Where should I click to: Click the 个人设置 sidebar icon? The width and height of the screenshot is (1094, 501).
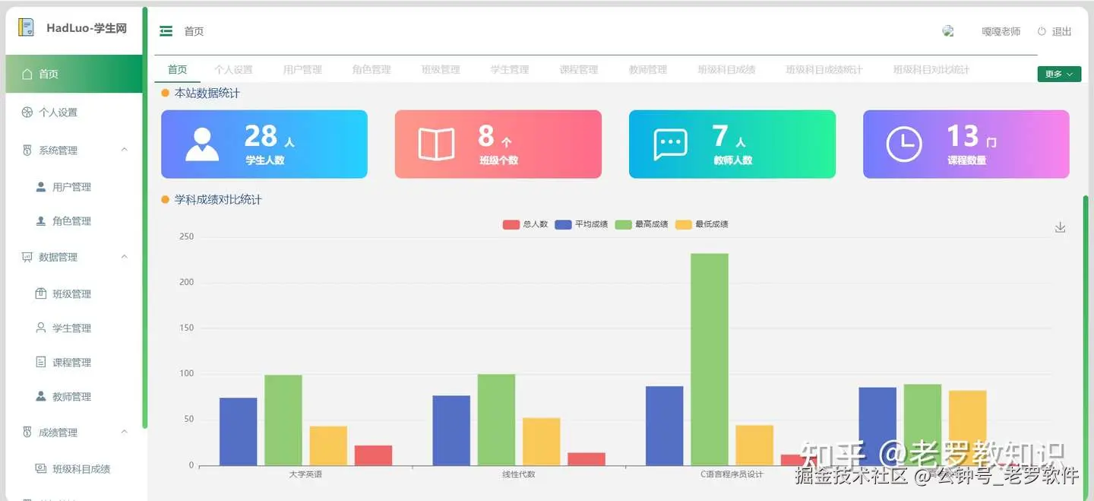pos(27,113)
